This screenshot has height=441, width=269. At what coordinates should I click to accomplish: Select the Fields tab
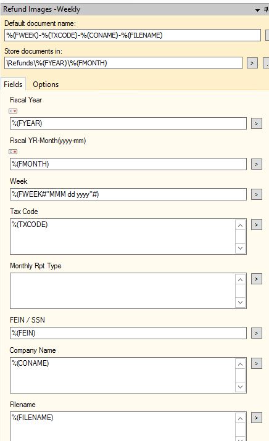click(x=13, y=84)
